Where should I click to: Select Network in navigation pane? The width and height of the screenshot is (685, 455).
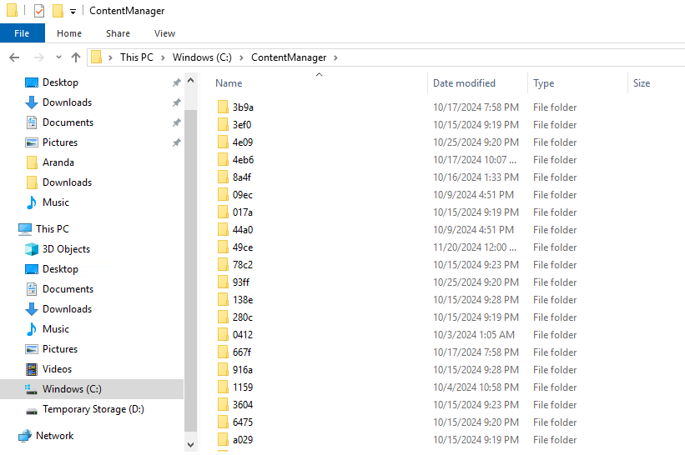[x=54, y=435]
